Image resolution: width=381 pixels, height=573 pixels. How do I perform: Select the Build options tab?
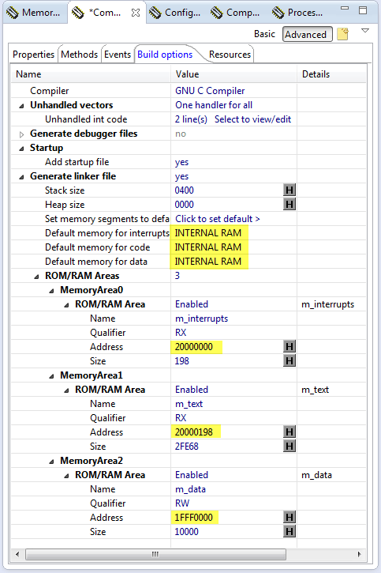pos(165,55)
